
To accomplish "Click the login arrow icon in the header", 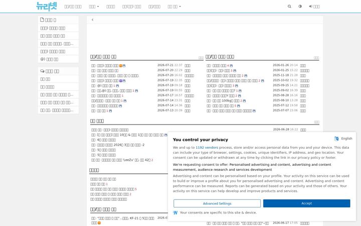I will [310, 7].
